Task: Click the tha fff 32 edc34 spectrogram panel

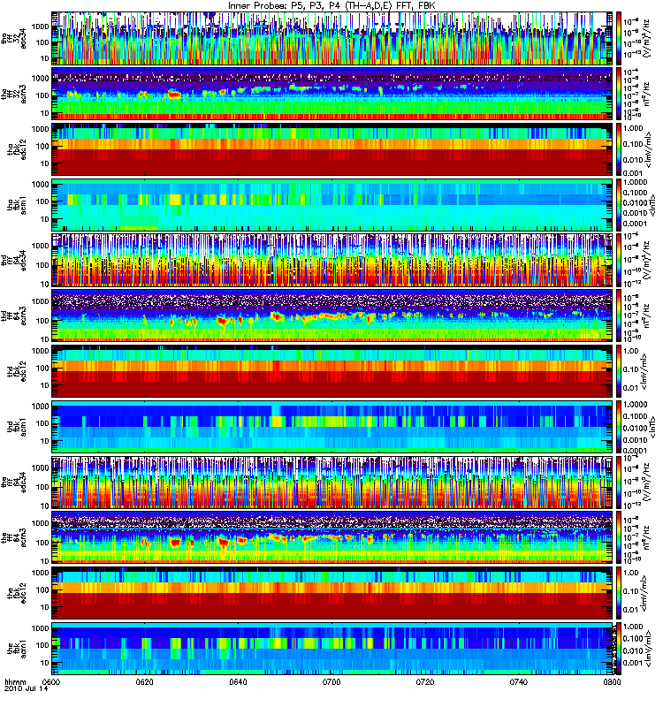Action: (332, 38)
